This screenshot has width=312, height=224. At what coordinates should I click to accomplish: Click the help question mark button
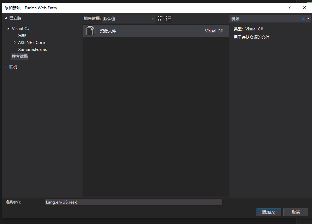click(x=290, y=8)
